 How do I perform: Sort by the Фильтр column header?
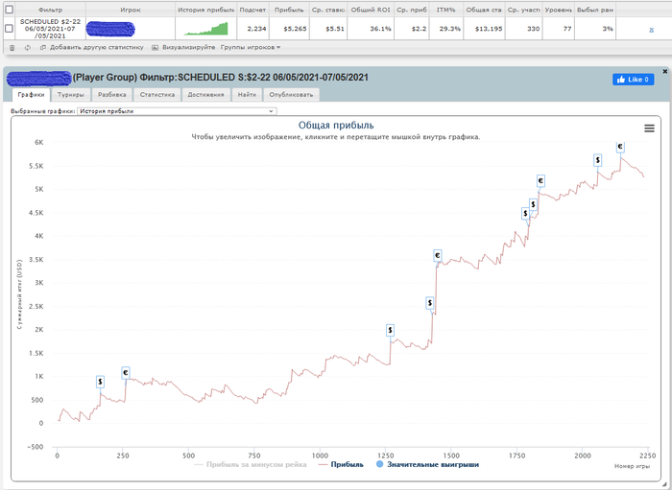50,10
